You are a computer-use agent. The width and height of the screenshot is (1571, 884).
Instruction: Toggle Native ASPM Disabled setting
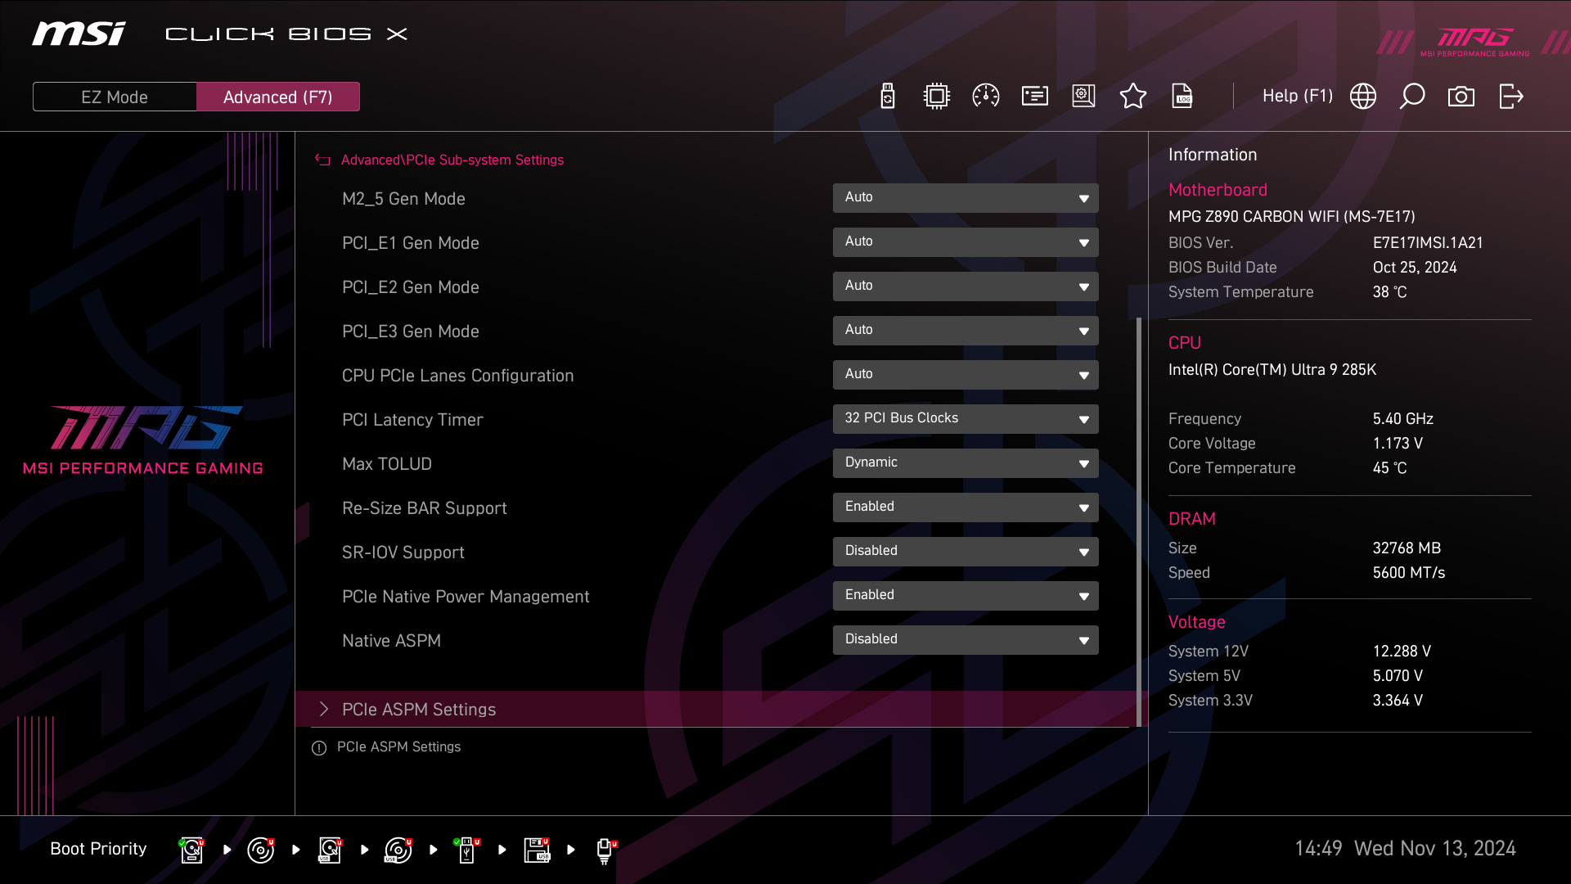(965, 640)
